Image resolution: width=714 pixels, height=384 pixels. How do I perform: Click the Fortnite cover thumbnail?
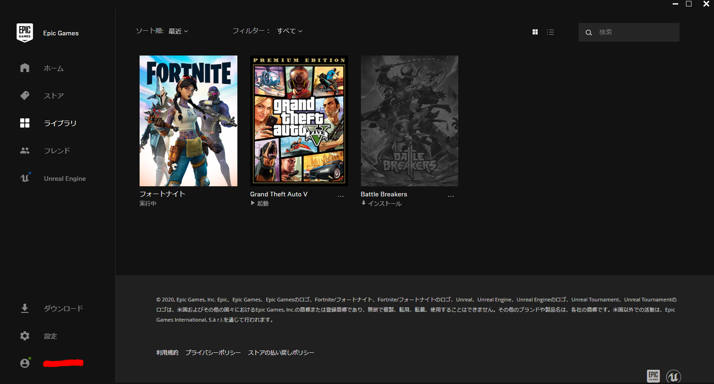click(x=188, y=121)
